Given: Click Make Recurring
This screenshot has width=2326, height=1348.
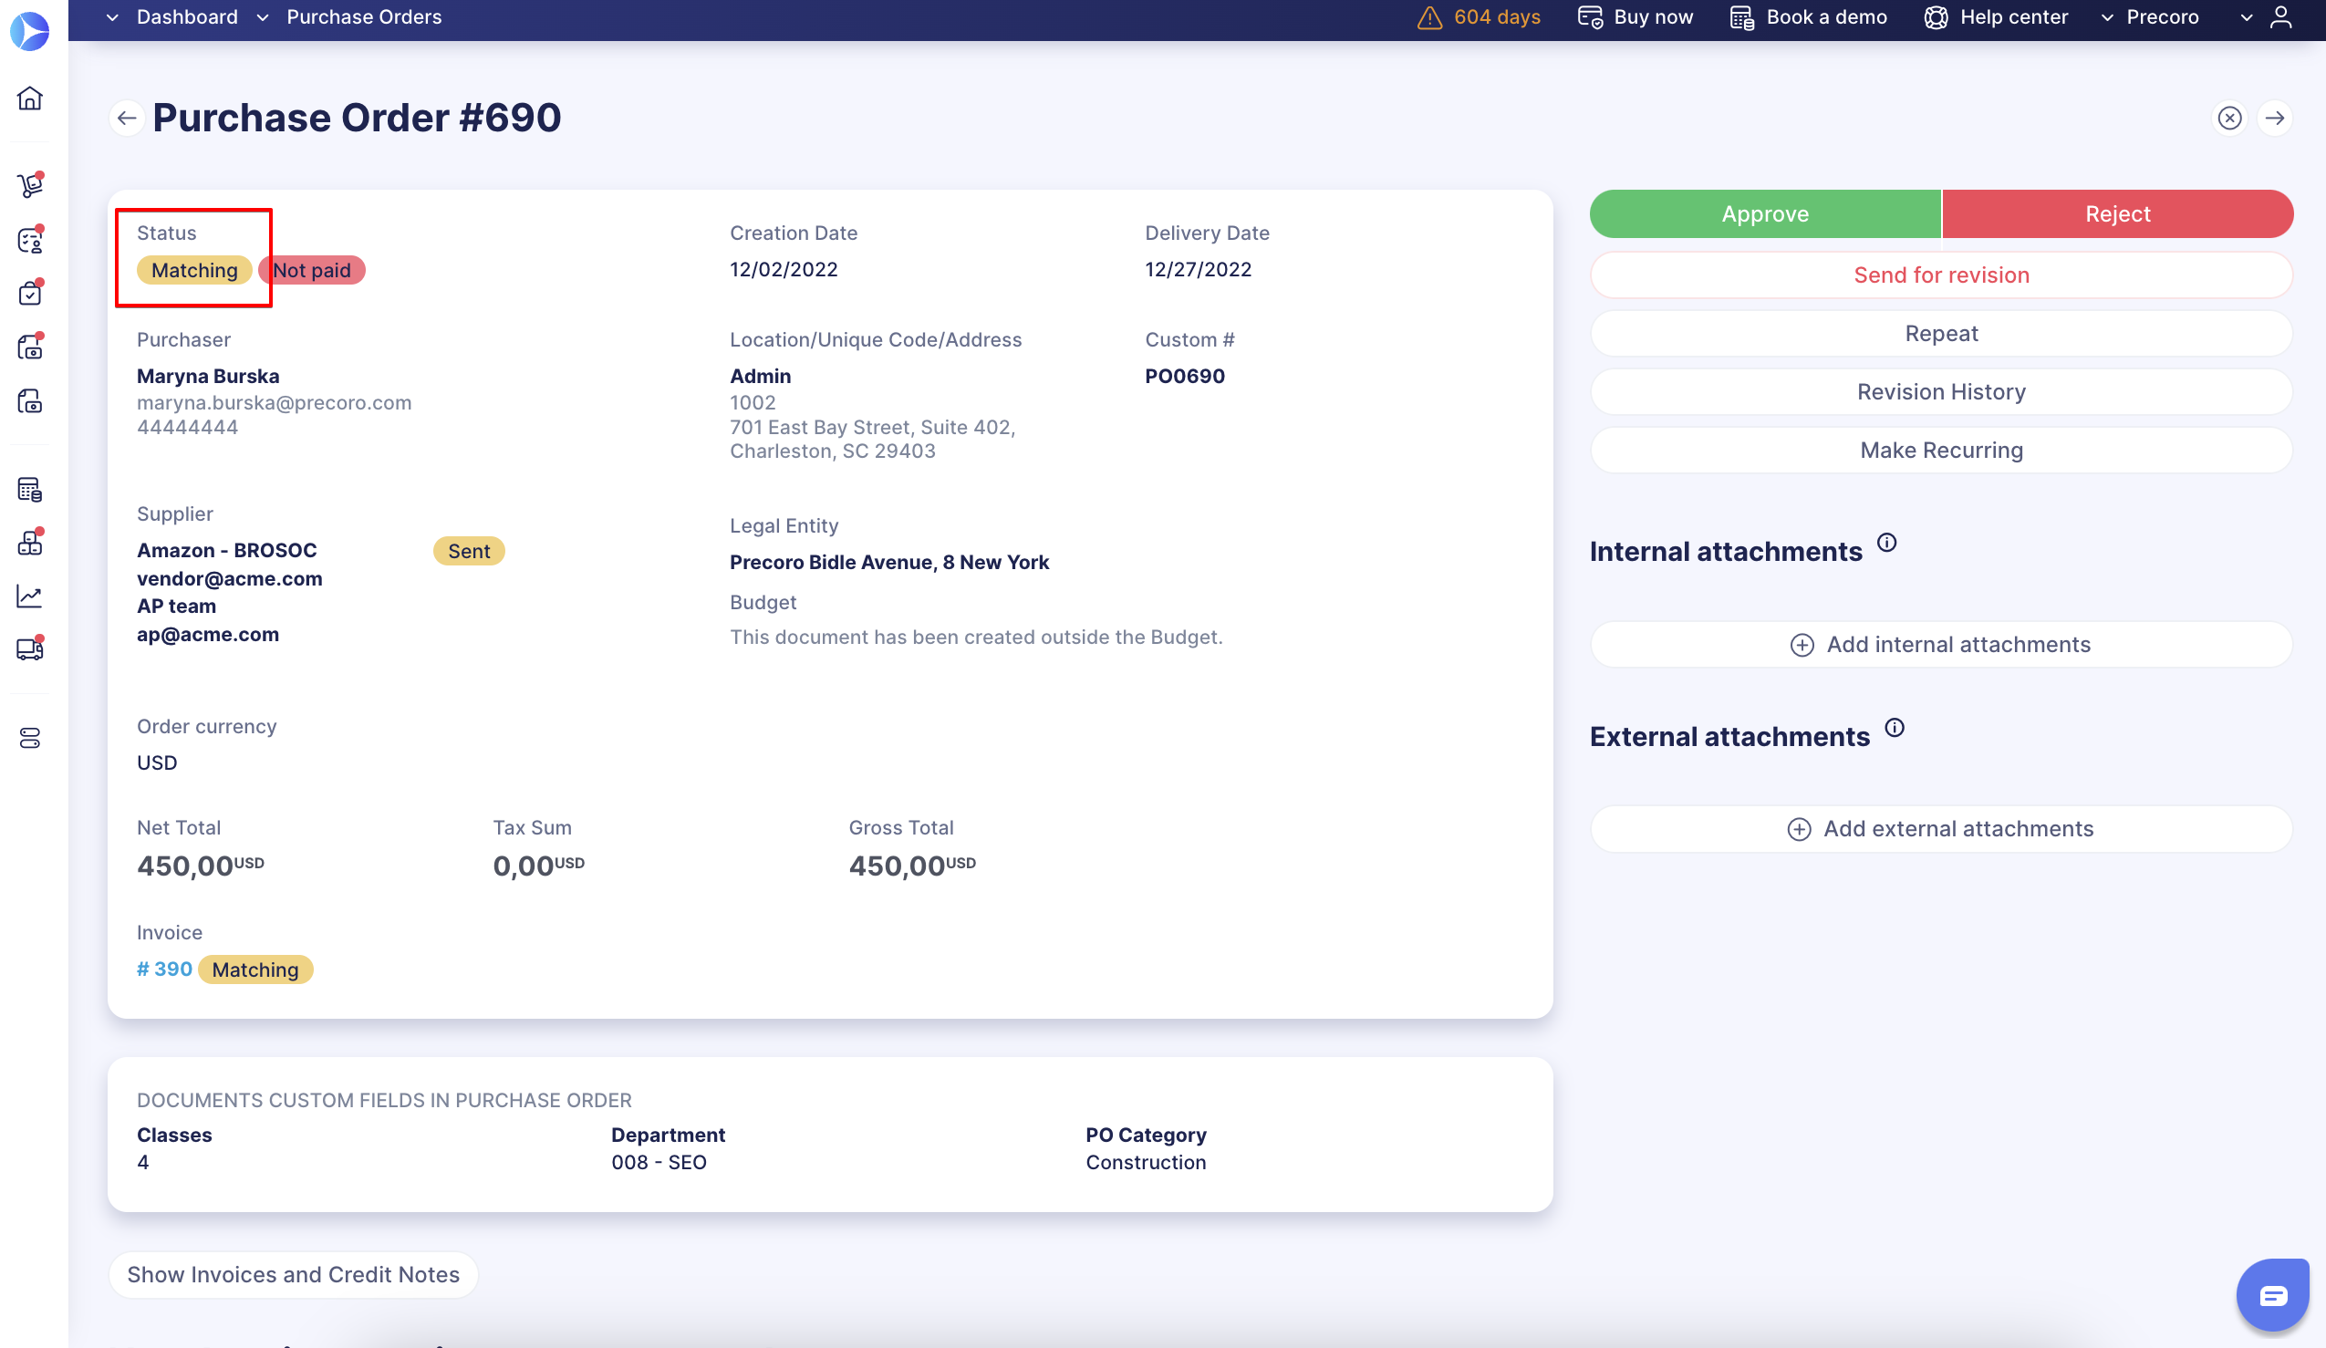Looking at the screenshot, I should [x=1941, y=451].
